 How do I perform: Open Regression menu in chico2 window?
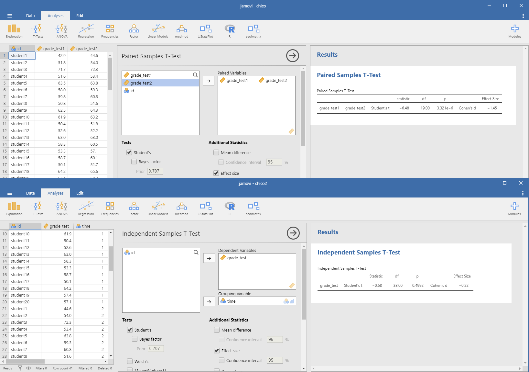coord(86,209)
